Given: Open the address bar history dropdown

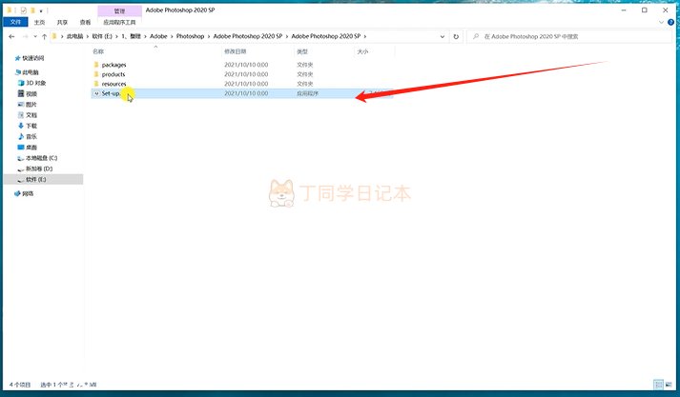Looking at the screenshot, I should 443,37.
